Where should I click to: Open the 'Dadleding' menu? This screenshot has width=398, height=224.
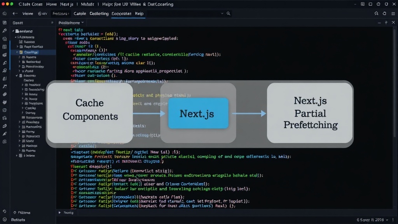(99, 14)
